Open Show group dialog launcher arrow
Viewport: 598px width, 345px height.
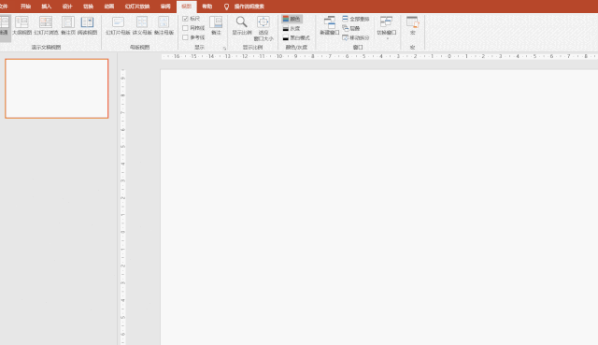224,48
